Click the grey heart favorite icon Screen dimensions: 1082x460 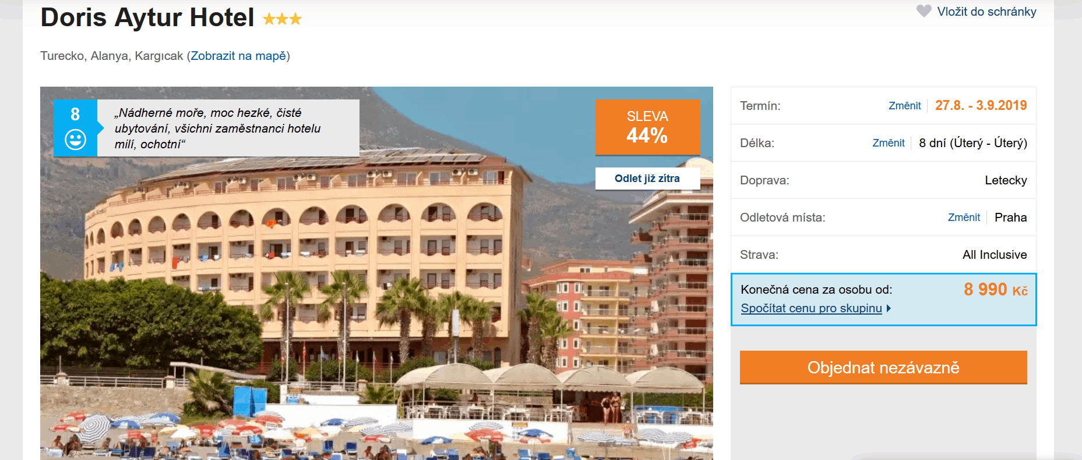(924, 11)
